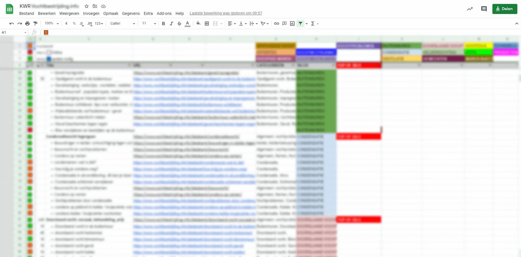Star the KWR document
The width and height of the screenshot is (521, 257).
(87, 6)
